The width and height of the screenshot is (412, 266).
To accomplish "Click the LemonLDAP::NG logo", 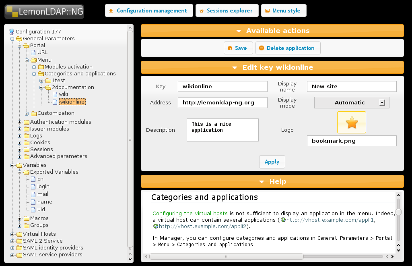I will (44, 12).
